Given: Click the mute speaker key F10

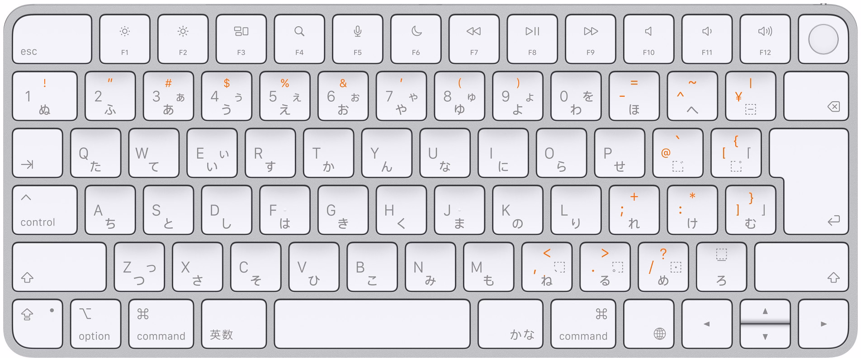Looking at the screenshot, I should pyautogui.click(x=649, y=39).
